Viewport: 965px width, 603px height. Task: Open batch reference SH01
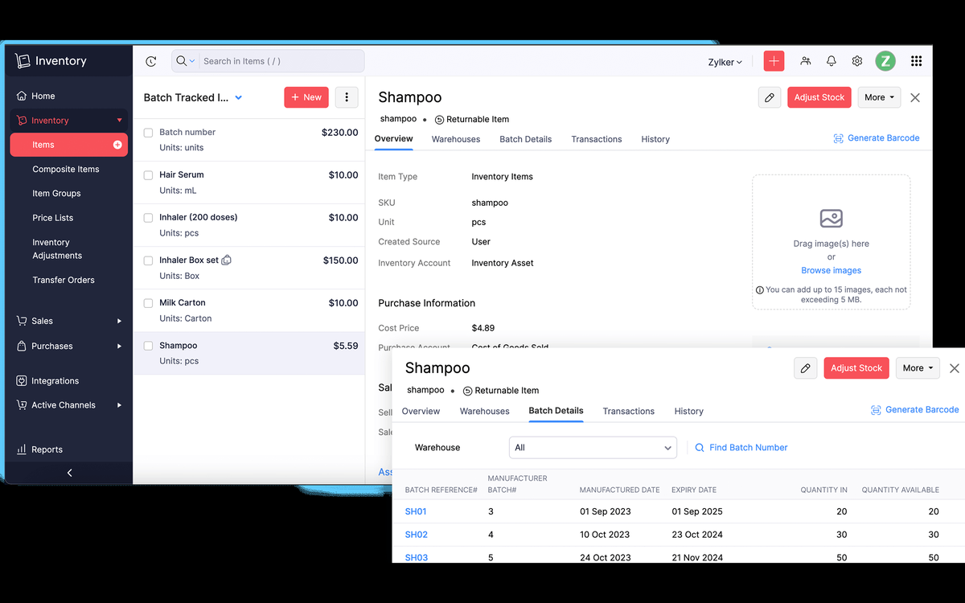[x=416, y=511]
